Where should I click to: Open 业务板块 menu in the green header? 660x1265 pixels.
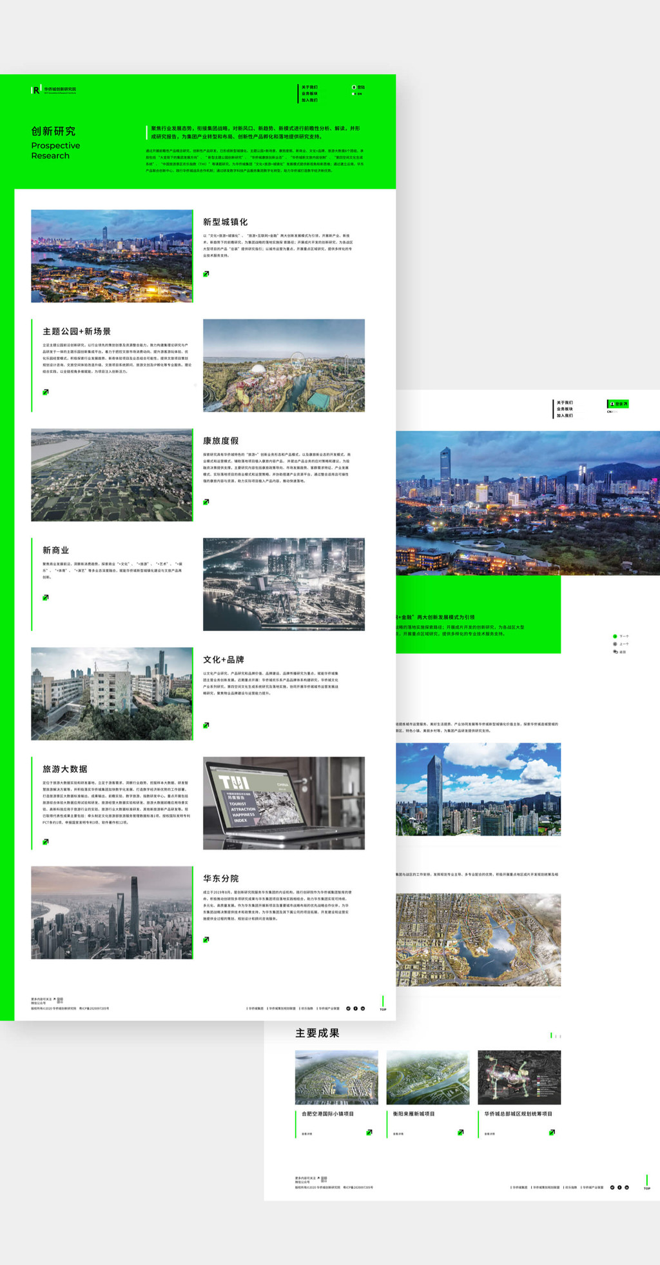coord(309,94)
